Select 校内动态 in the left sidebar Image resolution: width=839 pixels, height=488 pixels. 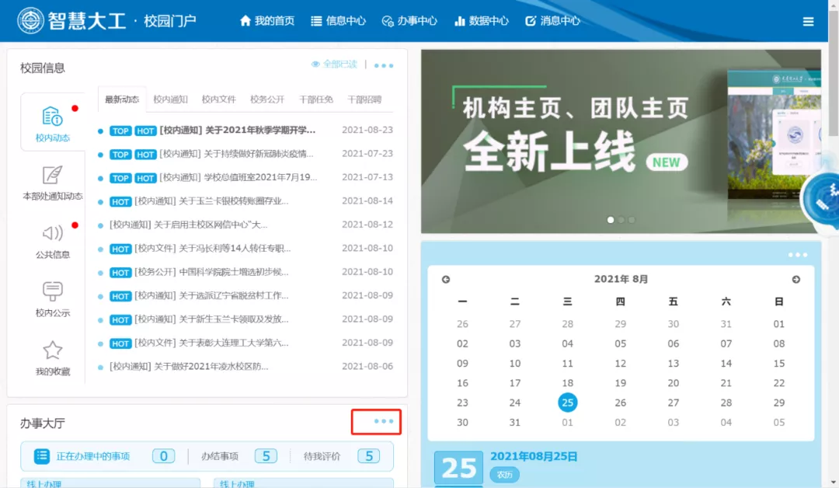52,120
